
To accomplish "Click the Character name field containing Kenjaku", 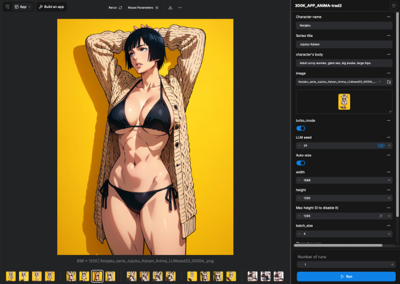I will (344, 25).
